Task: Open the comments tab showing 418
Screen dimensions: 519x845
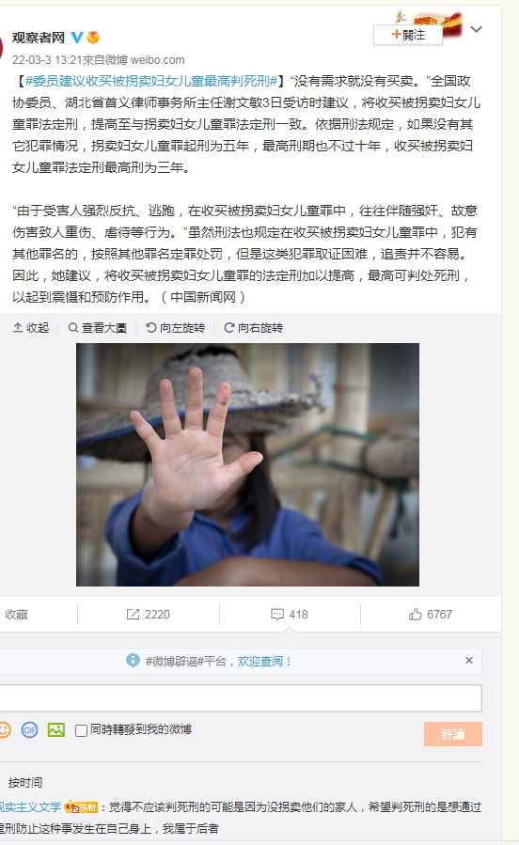Action: 290,615
